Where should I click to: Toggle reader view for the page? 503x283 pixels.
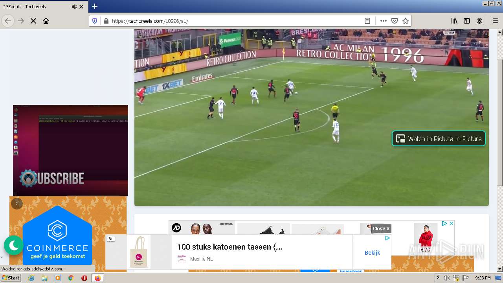(x=367, y=21)
